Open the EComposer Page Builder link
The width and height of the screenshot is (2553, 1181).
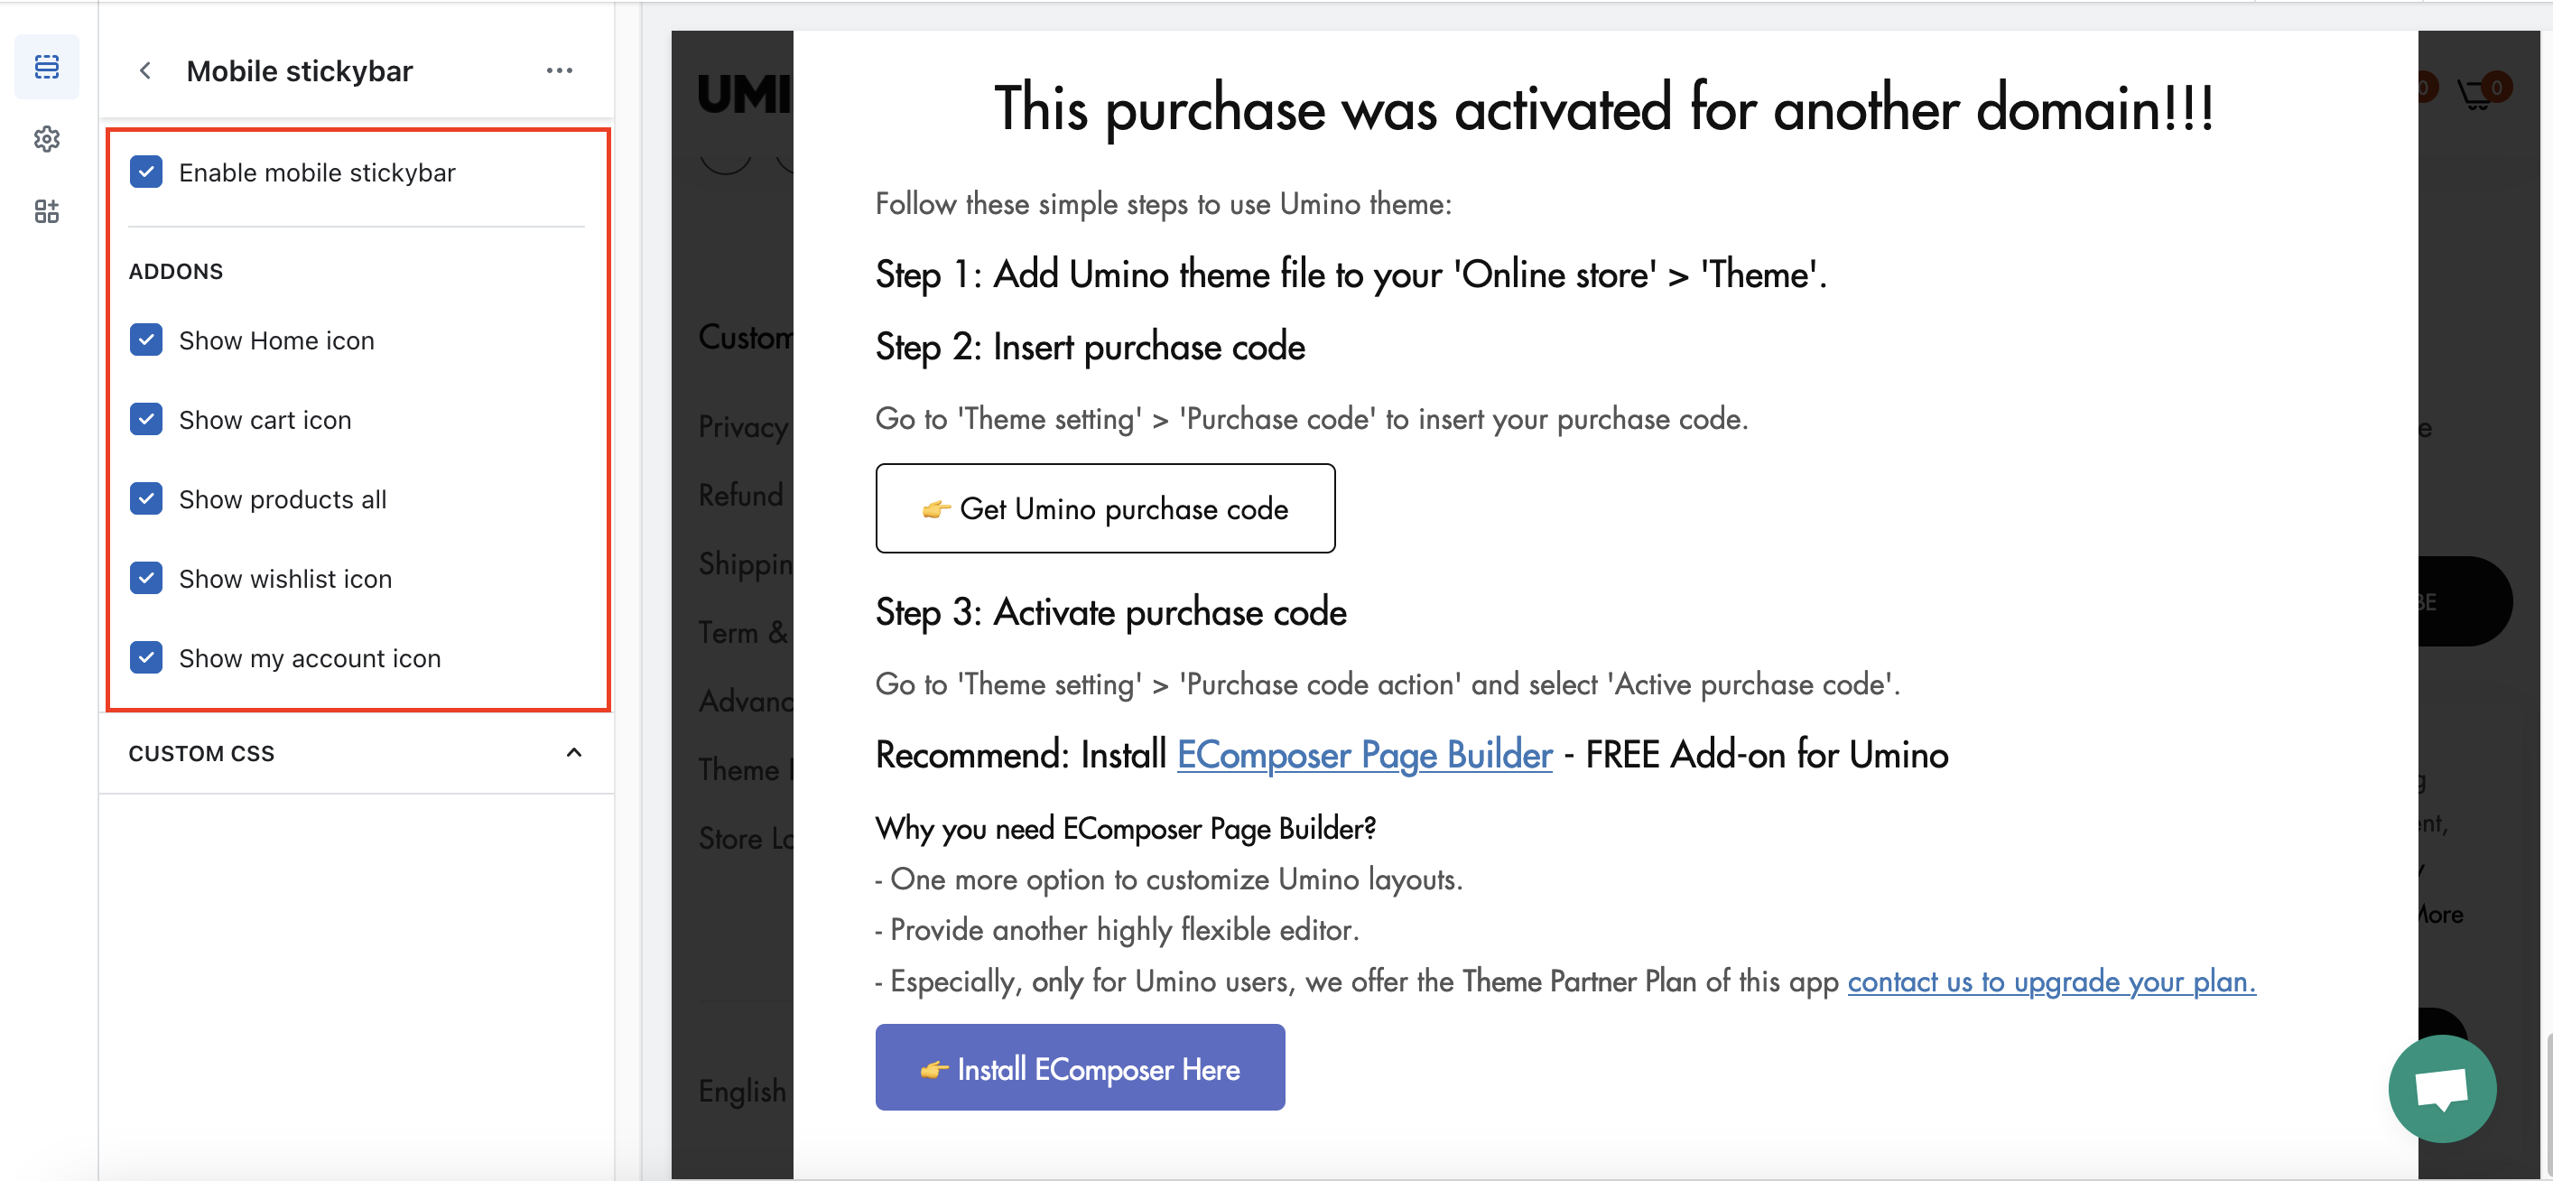[1364, 755]
